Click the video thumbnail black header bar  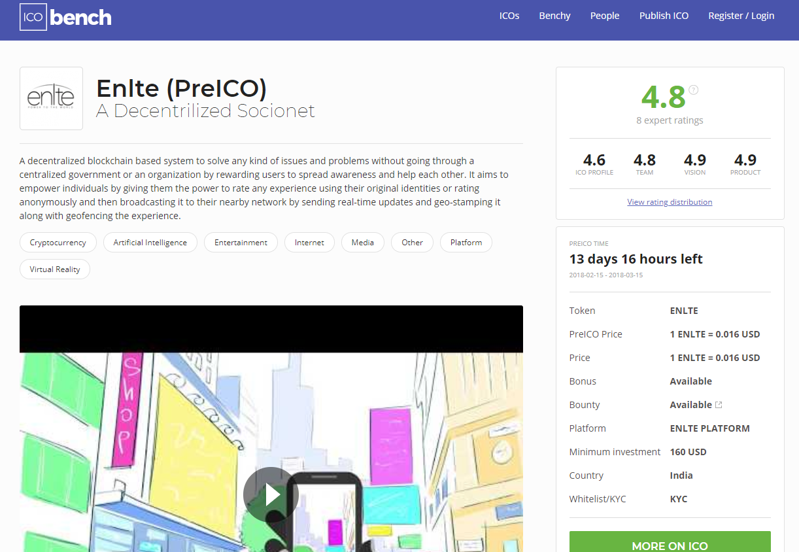(x=271, y=329)
